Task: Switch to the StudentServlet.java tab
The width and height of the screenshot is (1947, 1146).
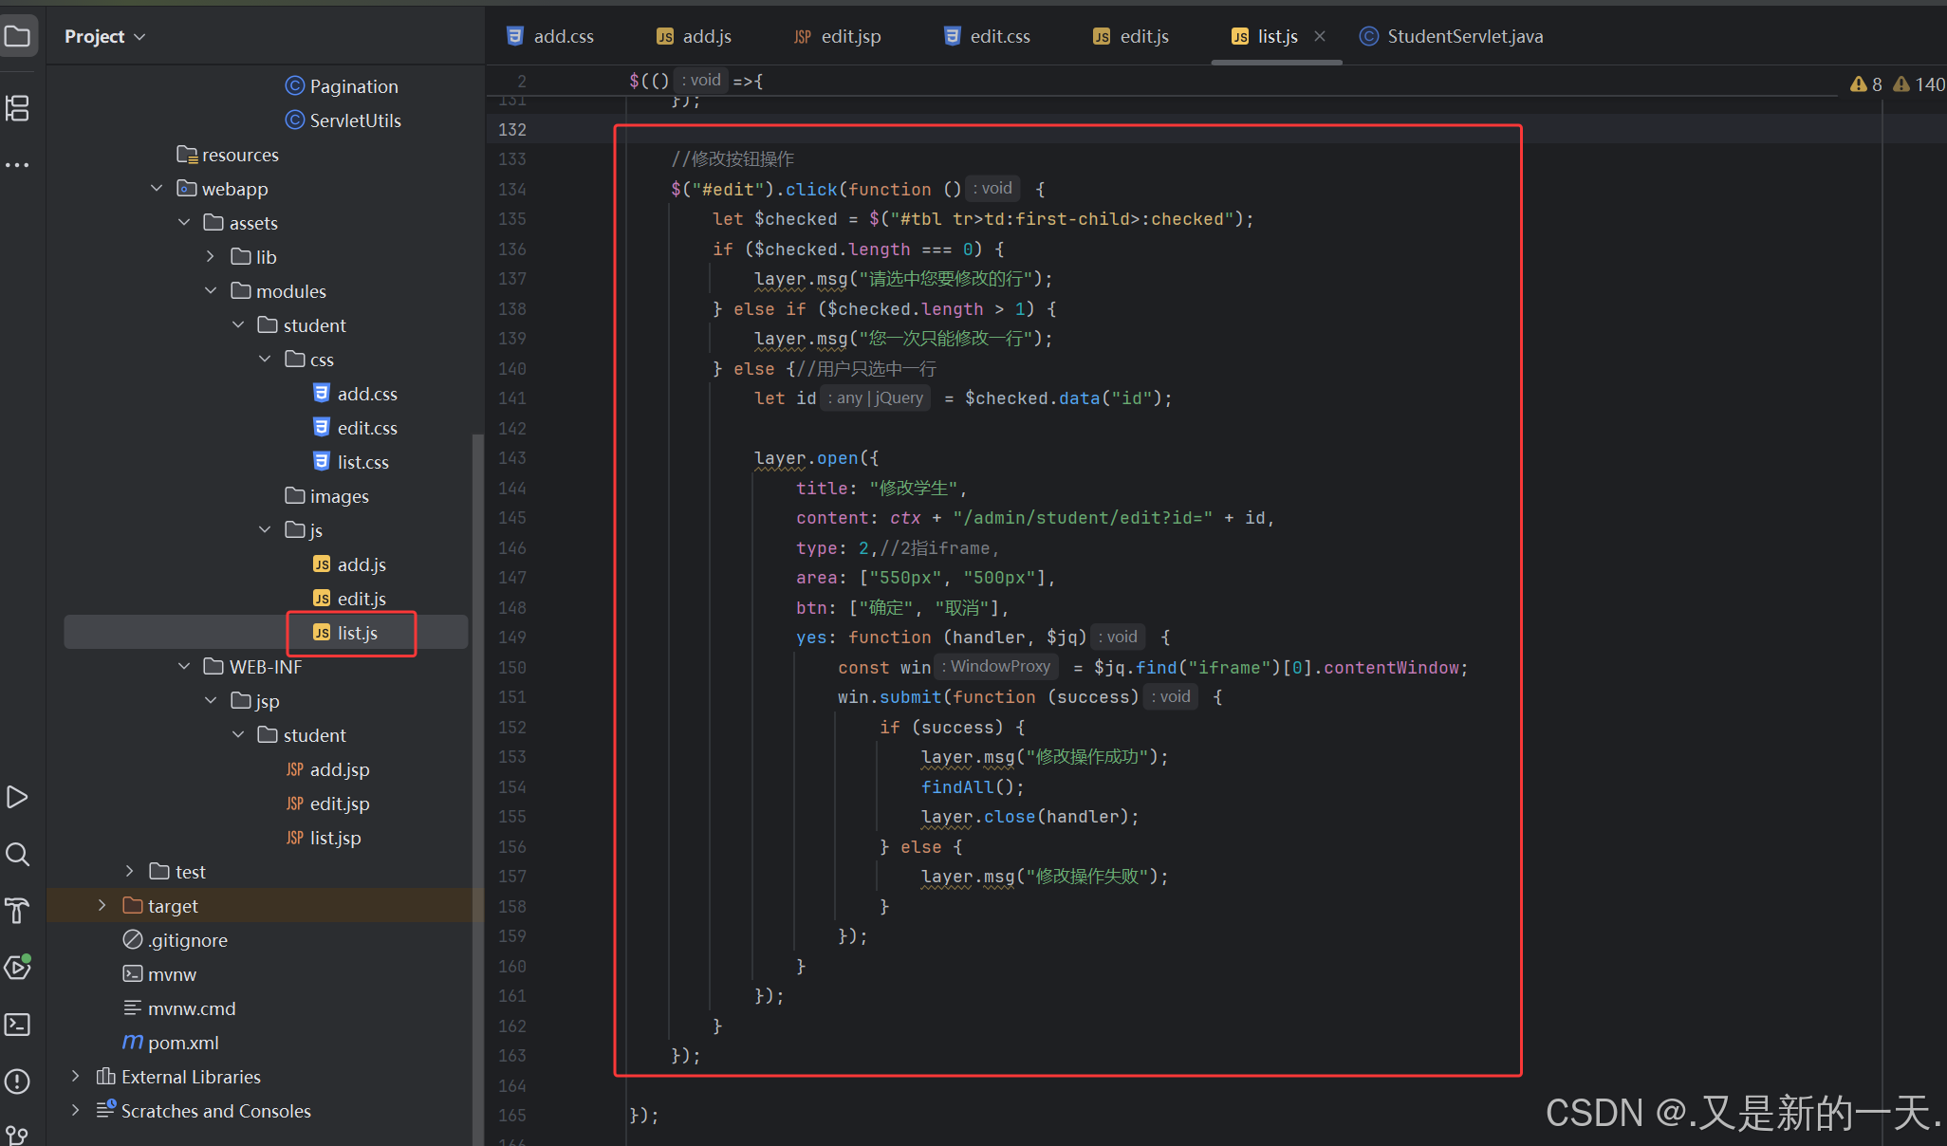Action: (1452, 36)
